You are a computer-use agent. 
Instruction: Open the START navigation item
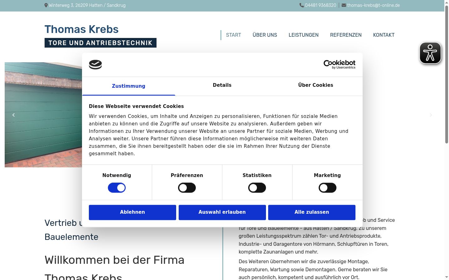234,35
